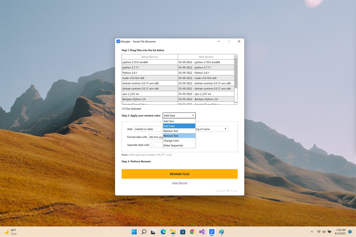Click the Clear File List link

179,182
